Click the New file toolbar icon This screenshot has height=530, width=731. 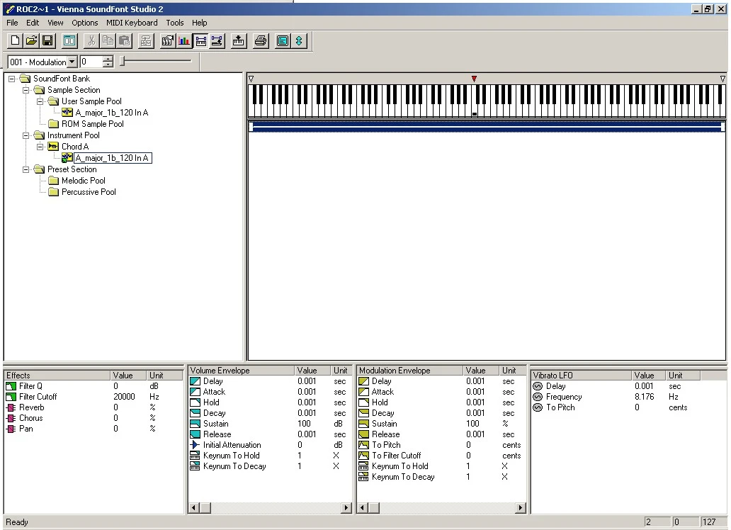click(x=15, y=41)
